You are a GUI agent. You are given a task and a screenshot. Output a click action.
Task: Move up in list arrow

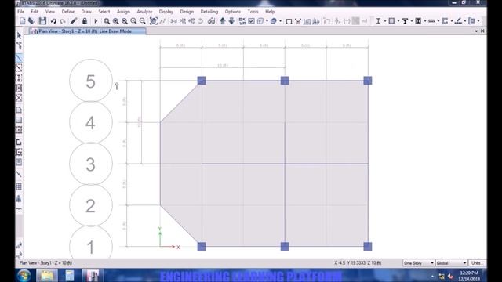click(223, 21)
